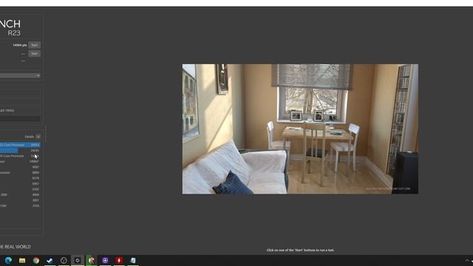Open the red lightning taskbar app icon
The width and height of the screenshot is (473, 266).
(119, 260)
